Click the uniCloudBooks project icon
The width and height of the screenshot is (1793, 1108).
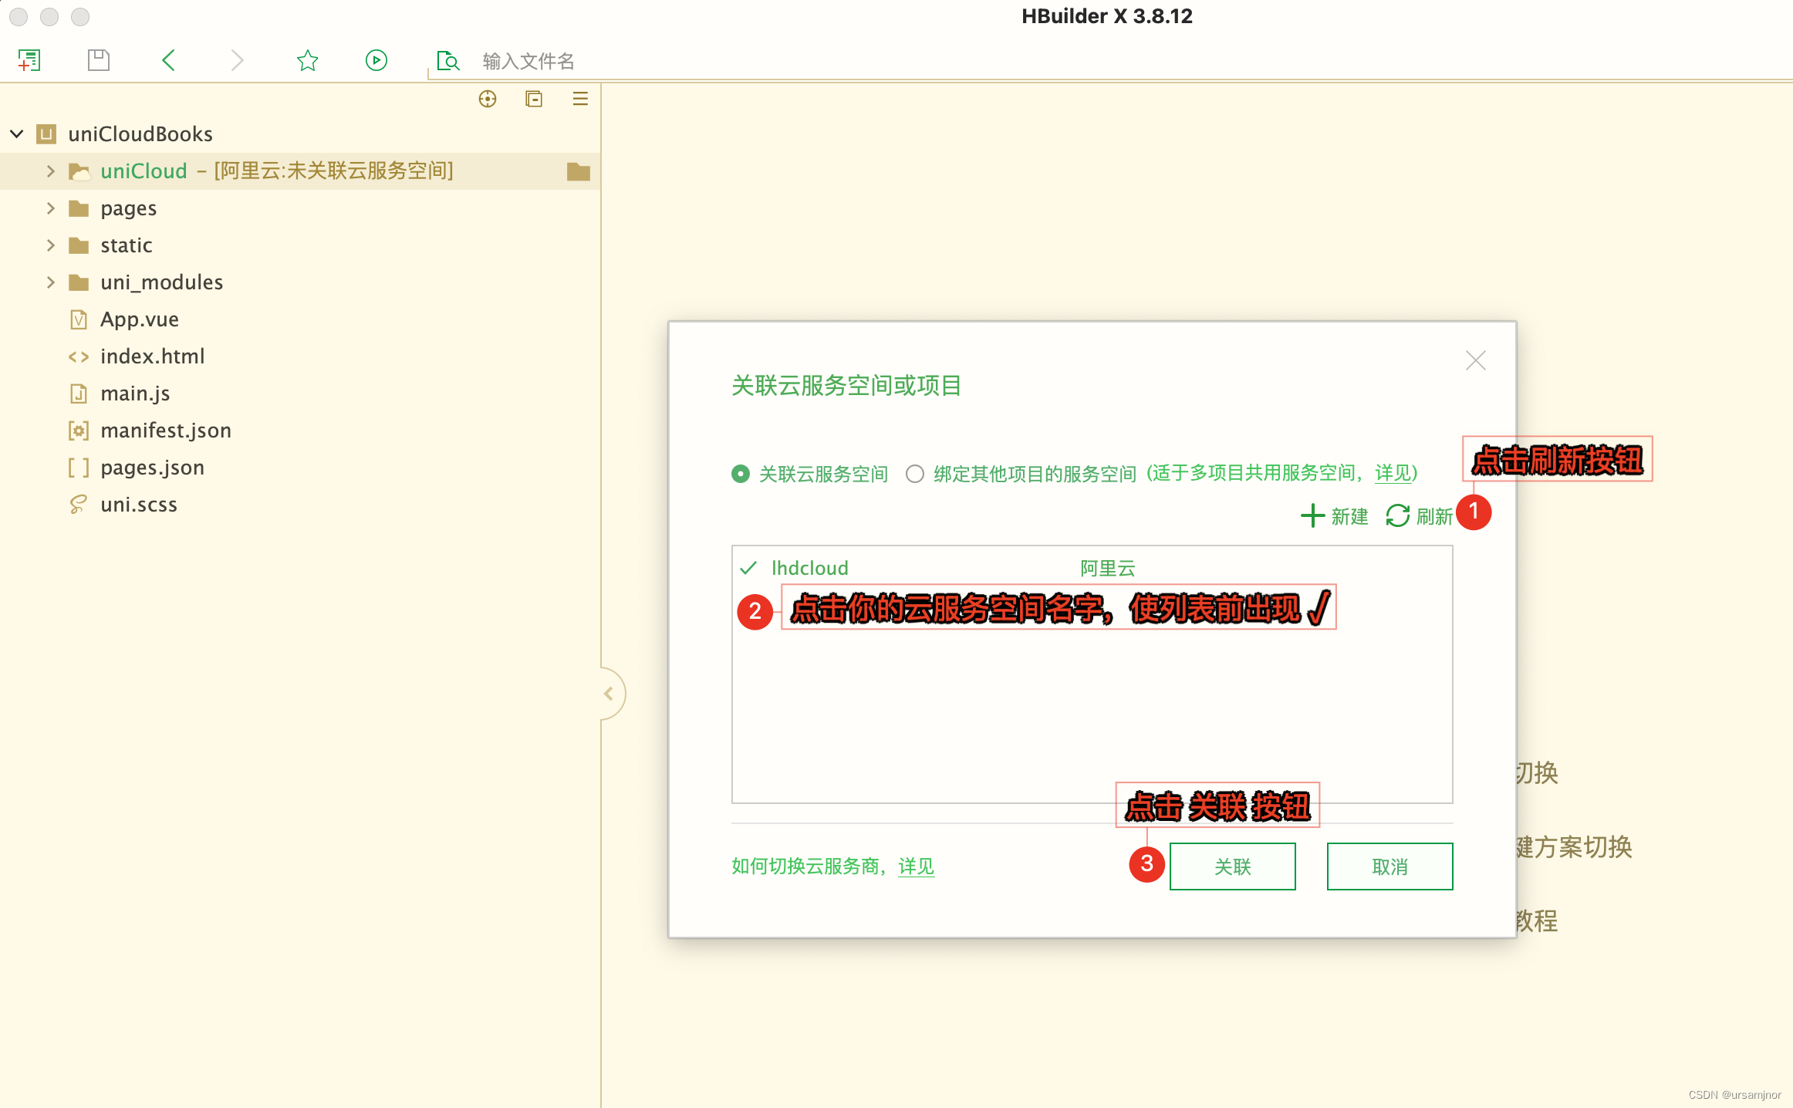pos(46,134)
